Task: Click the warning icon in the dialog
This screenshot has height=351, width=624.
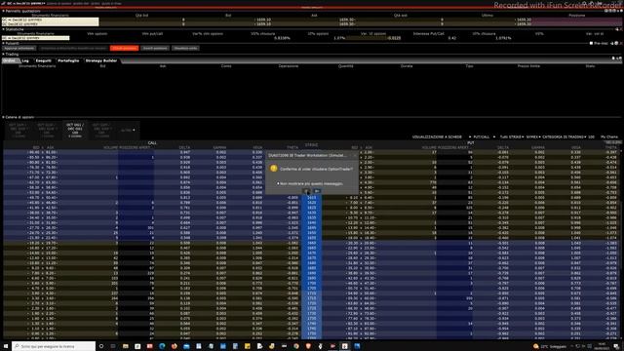Action: (x=273, y=169)
